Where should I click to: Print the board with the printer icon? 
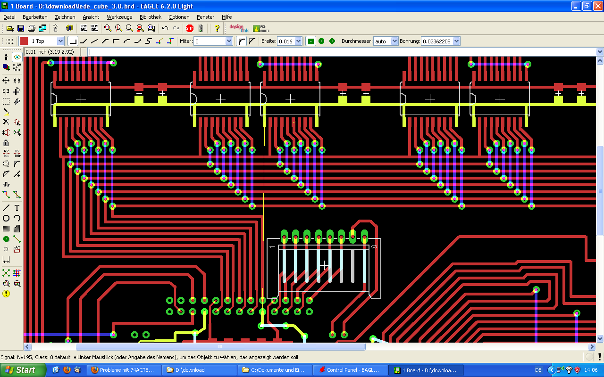pos(31,28)
